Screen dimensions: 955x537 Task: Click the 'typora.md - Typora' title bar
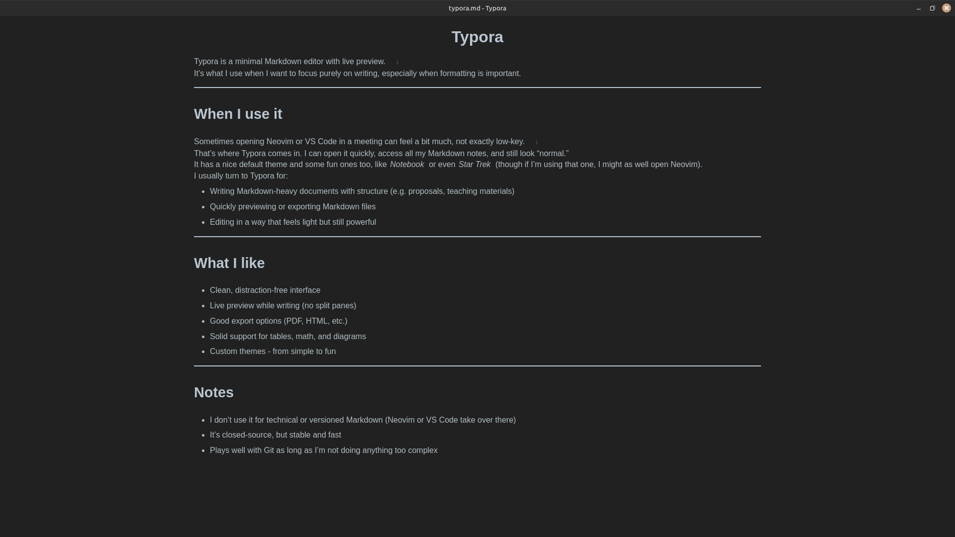point(477,8)
